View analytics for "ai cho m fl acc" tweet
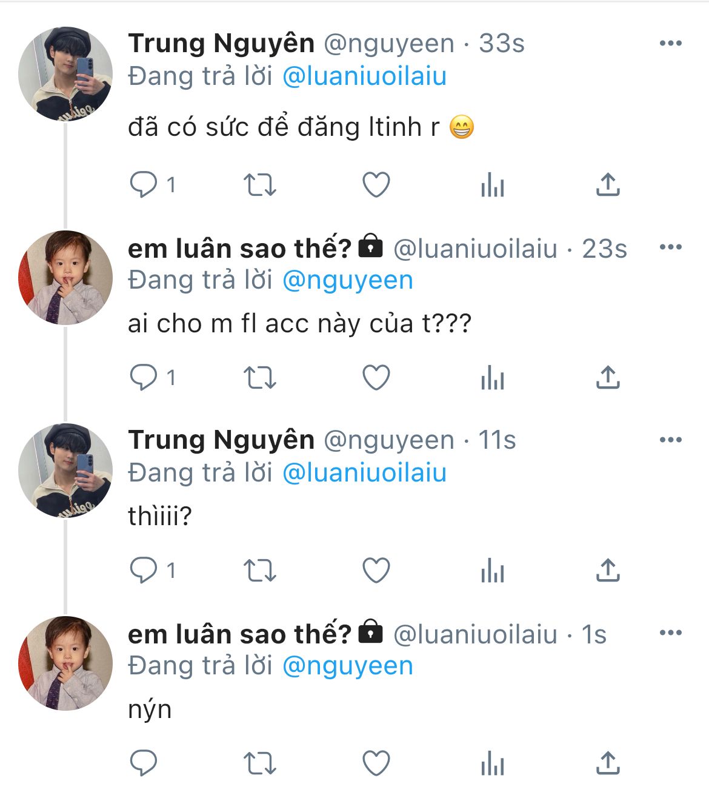The height and width of the screenshot is (792, 709). click(492, 378)
